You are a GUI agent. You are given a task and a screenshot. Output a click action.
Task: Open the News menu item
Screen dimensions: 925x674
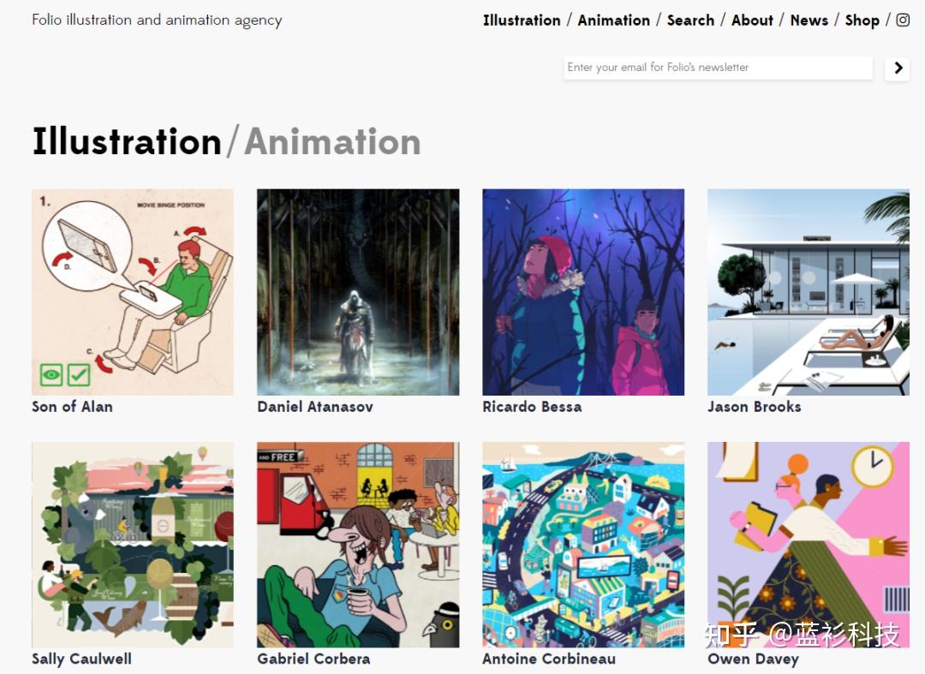[x=809, y=20]
